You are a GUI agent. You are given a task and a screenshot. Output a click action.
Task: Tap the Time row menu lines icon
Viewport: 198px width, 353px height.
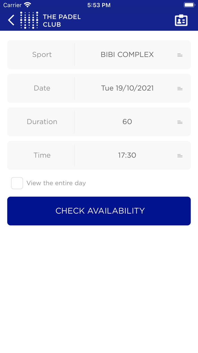pyautogui.click(x=180, y=156)
